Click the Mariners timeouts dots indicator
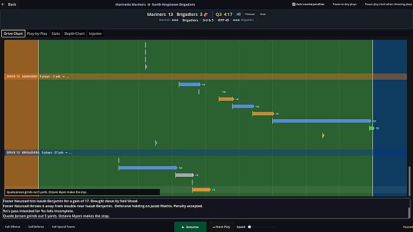 pos(175,20)
